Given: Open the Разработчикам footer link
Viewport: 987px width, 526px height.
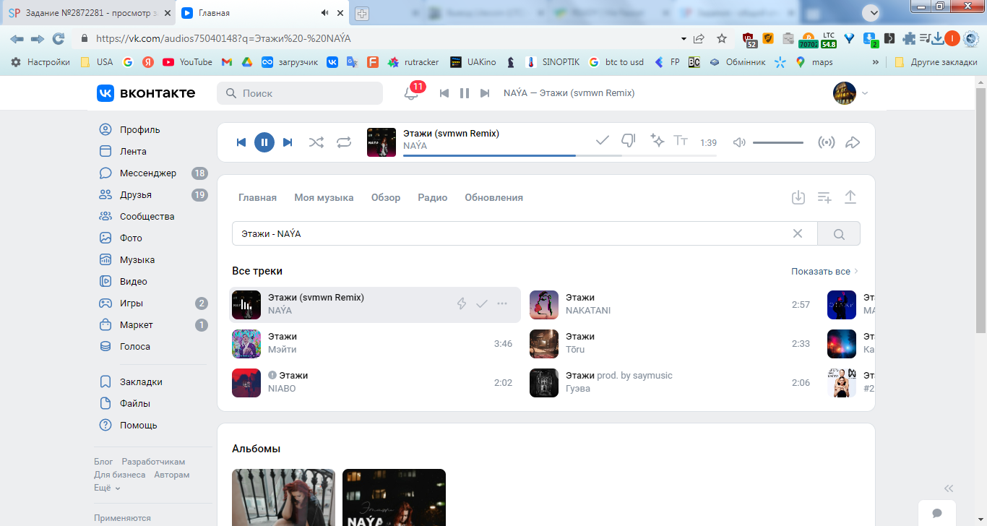Looking at the screenshot, I should pyautogui.click(x=153, y=462).
